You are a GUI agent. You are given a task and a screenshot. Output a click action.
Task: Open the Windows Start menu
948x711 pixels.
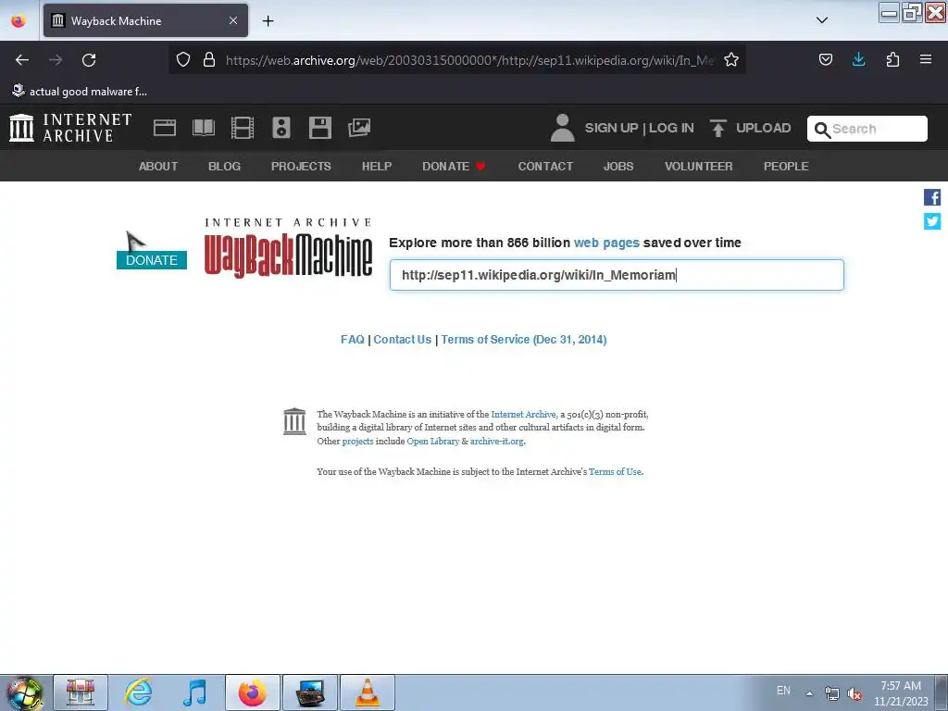tap(24, 692)
